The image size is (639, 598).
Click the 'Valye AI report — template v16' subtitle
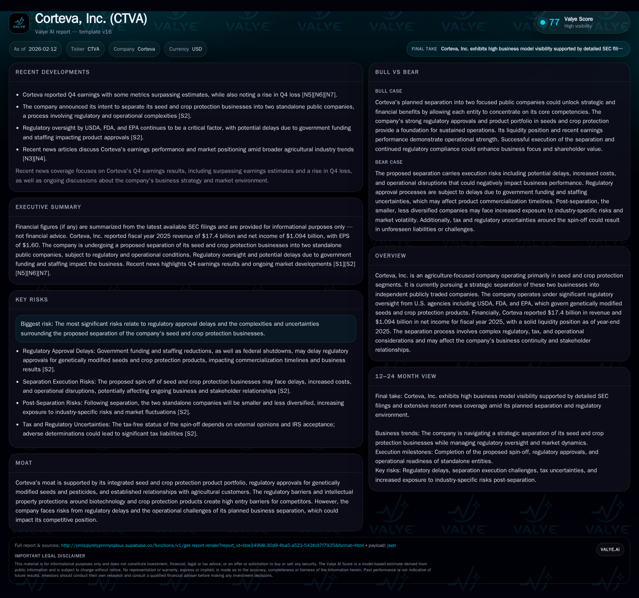click(73, 32)
